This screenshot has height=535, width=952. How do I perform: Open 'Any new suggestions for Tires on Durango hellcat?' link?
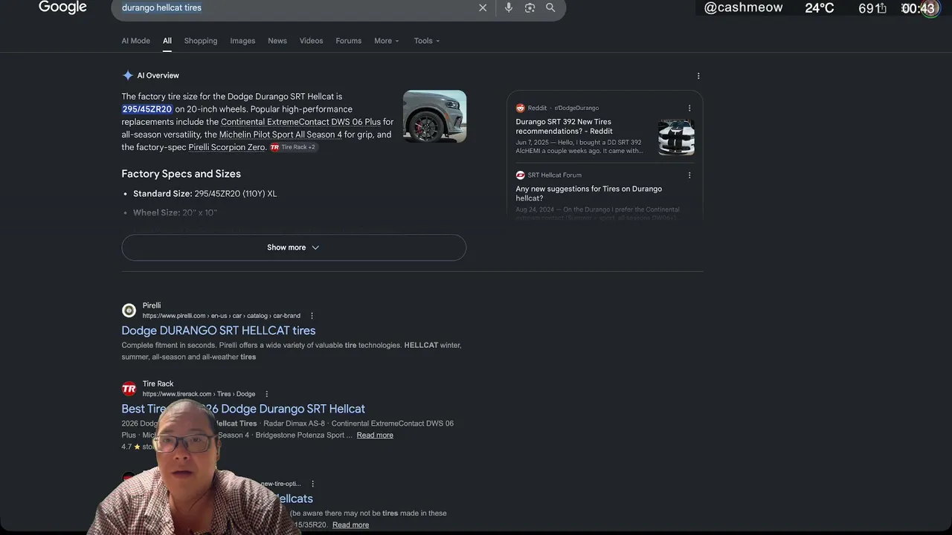[589, 193]
